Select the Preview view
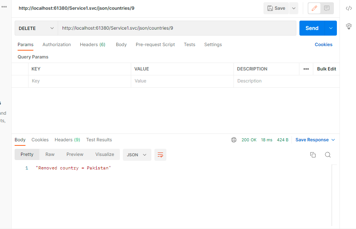This screenshot has width=356, height=229. tap(75, 154)
